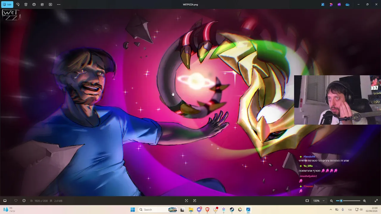381x214 pixels.
Task: Open the Windows Start menu
Action: coord(133,210)
